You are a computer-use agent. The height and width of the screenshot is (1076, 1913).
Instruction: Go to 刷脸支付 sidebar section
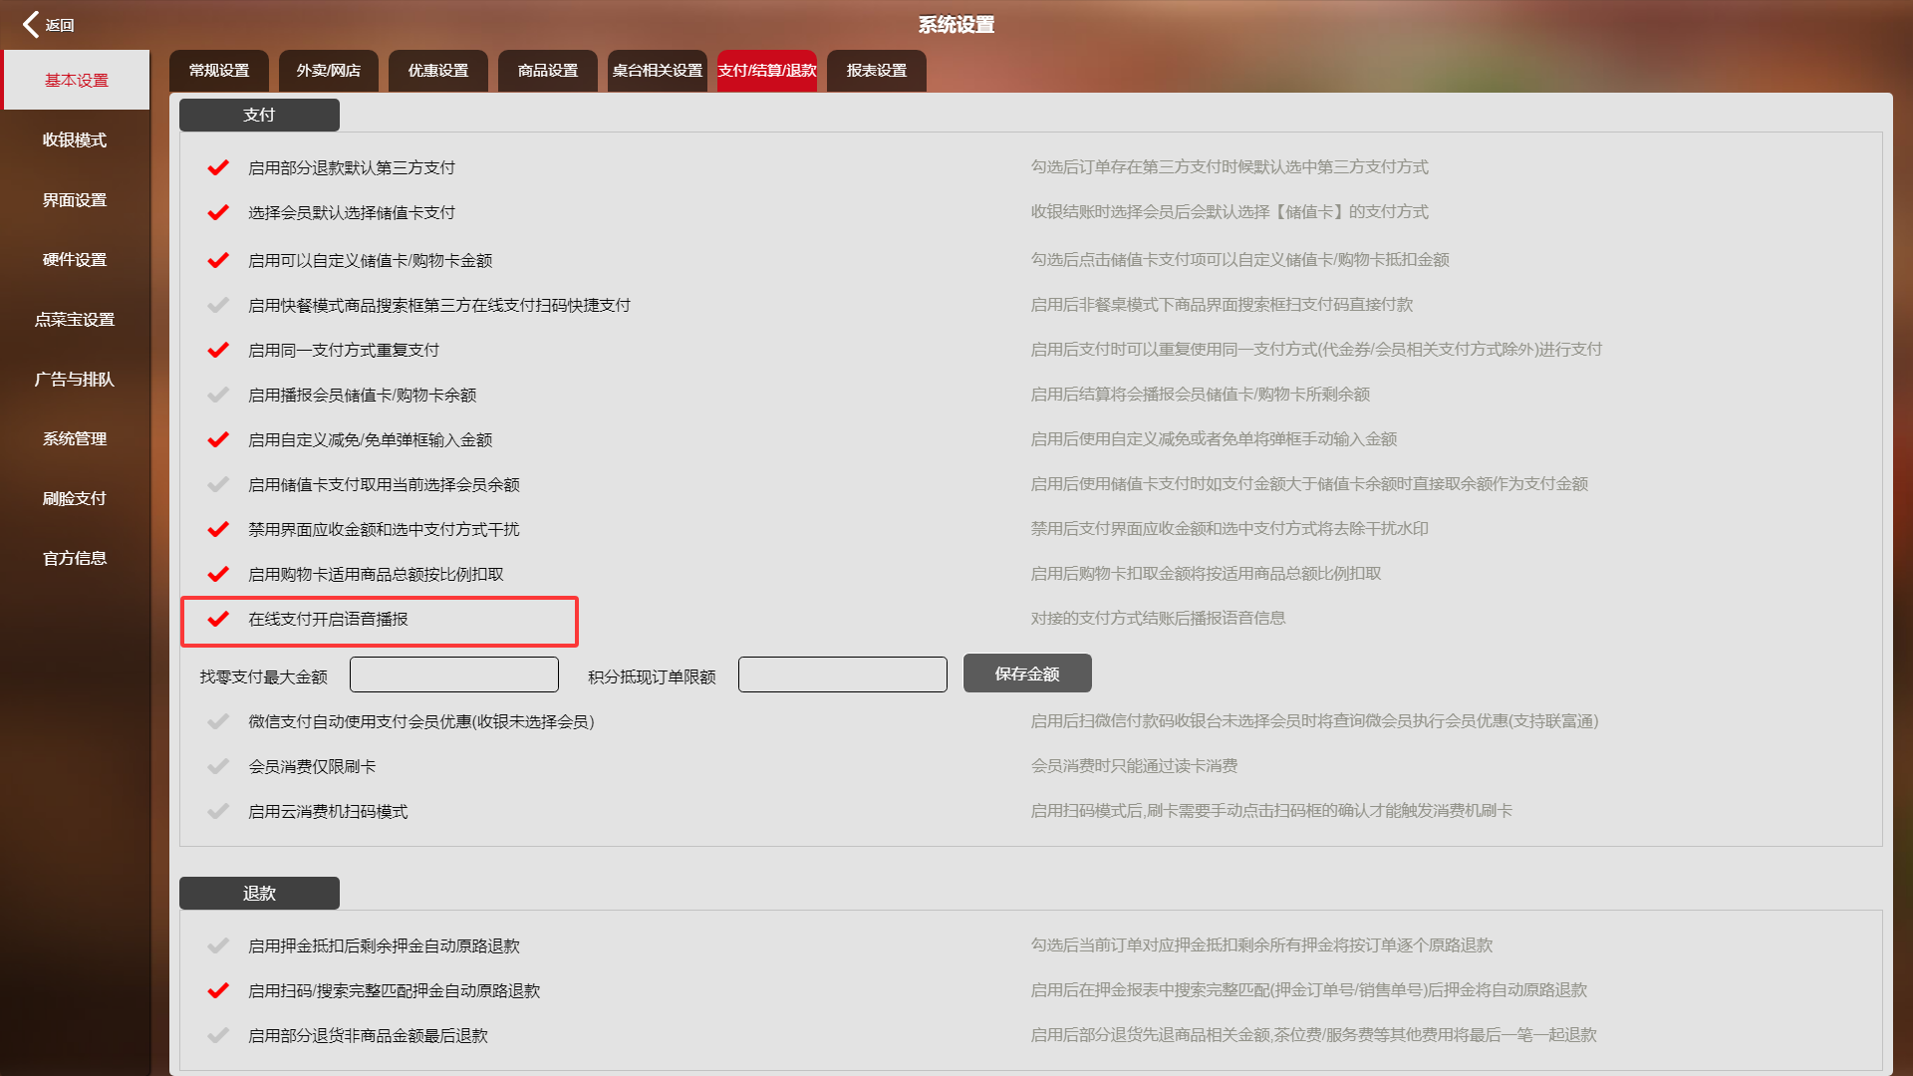75,498
